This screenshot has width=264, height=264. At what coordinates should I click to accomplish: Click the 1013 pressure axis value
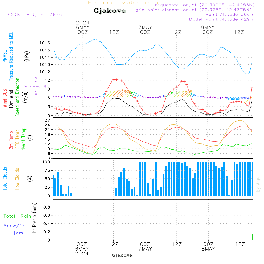45,65
